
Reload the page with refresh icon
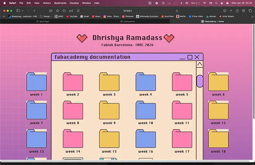pyautogui.click(x=177, y=11)
